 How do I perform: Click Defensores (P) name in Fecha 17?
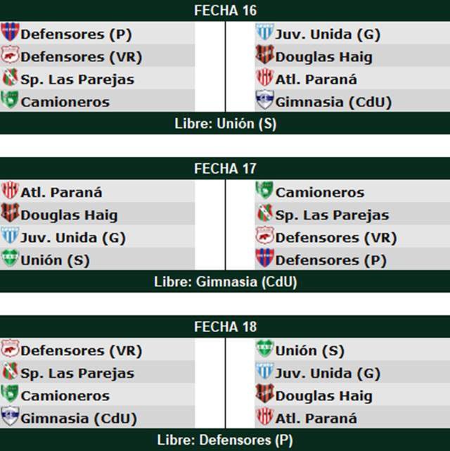330,260
